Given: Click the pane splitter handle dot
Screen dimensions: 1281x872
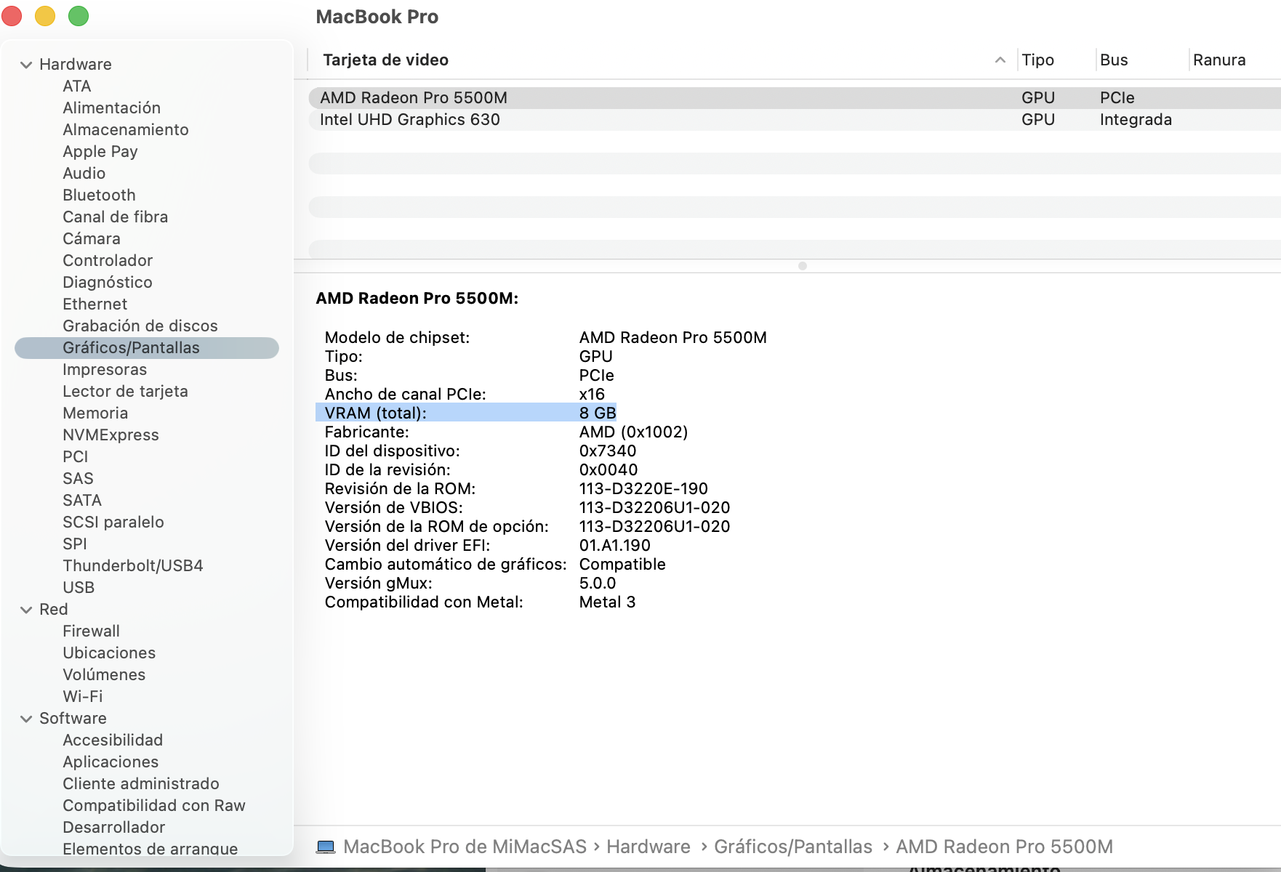Looking at the screenshot, I should pyautogui.click(x=803, y=266).
